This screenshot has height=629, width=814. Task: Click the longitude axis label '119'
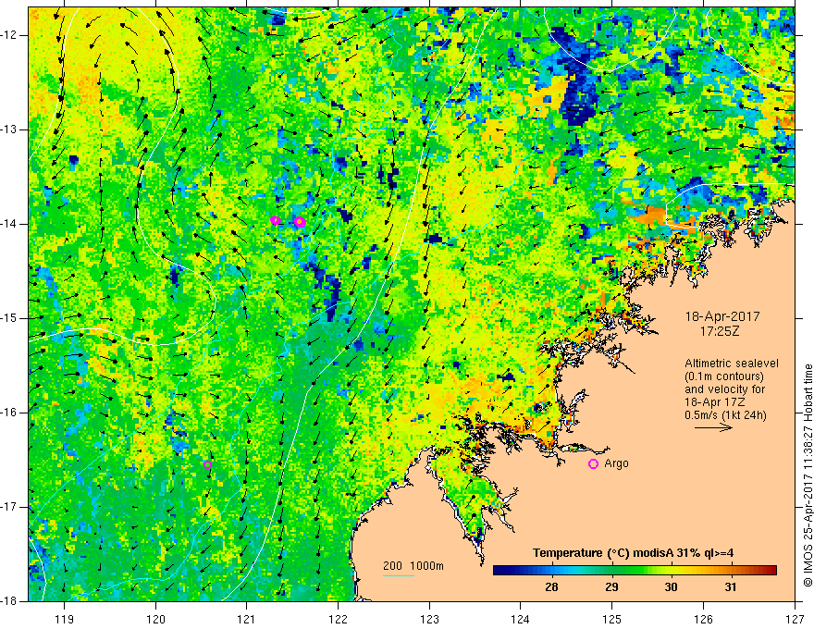point(64,619)
